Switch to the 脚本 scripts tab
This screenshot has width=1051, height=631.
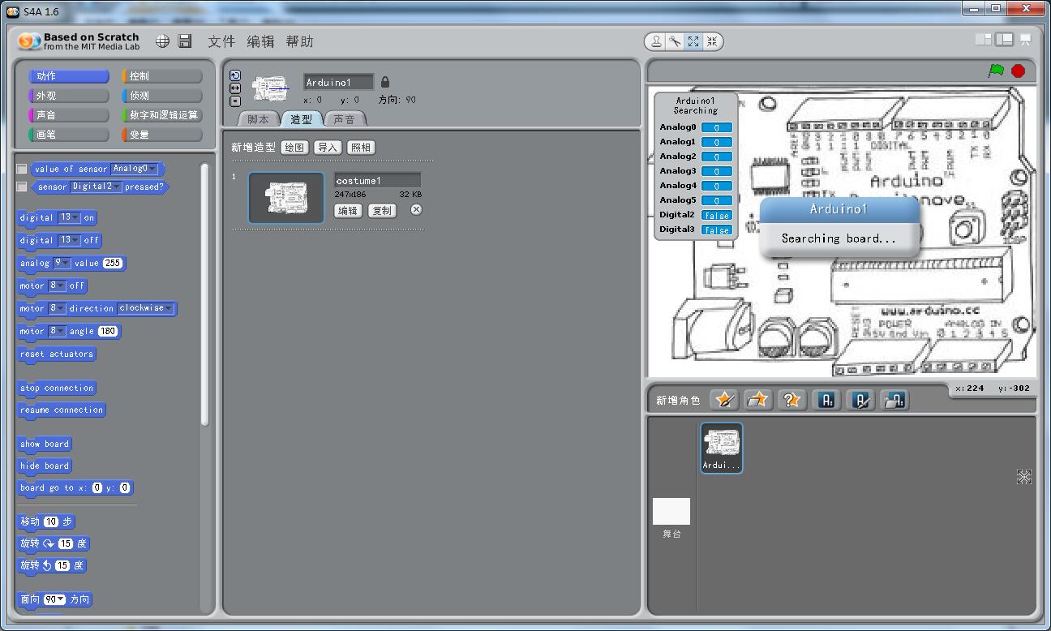click(258, 119)
